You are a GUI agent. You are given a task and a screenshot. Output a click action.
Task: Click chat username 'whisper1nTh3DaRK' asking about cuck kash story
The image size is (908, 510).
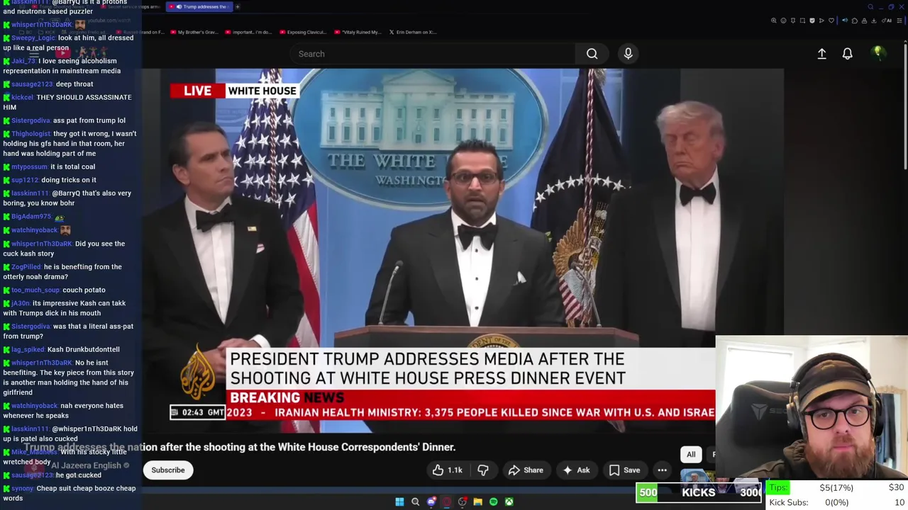click(x=42, y=244)
